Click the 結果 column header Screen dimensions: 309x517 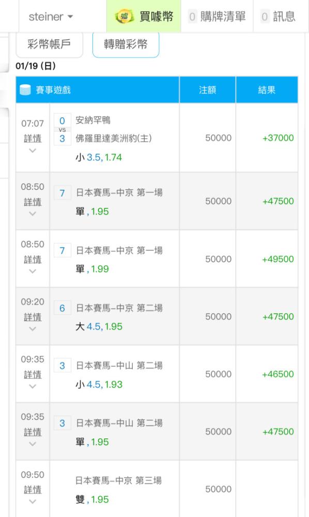click(267, 89)
